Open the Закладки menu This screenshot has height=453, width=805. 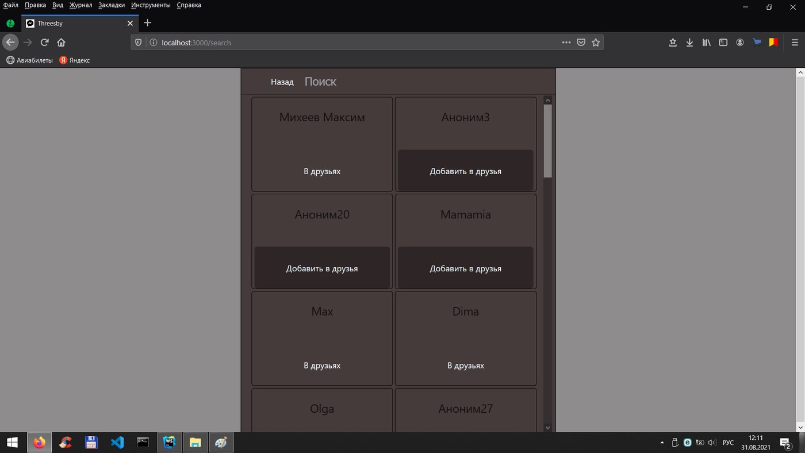tap(111, 5)
